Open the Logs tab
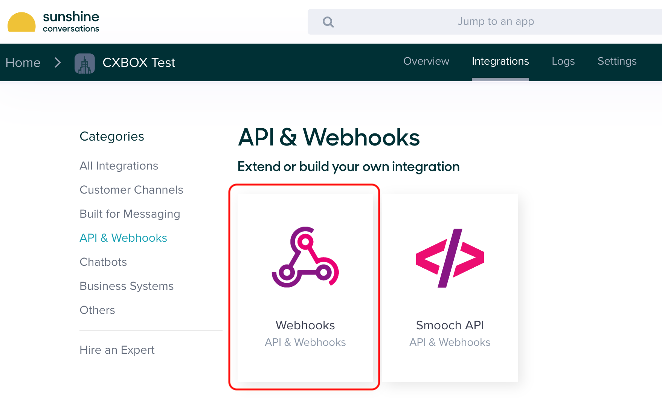 point(563,61)
